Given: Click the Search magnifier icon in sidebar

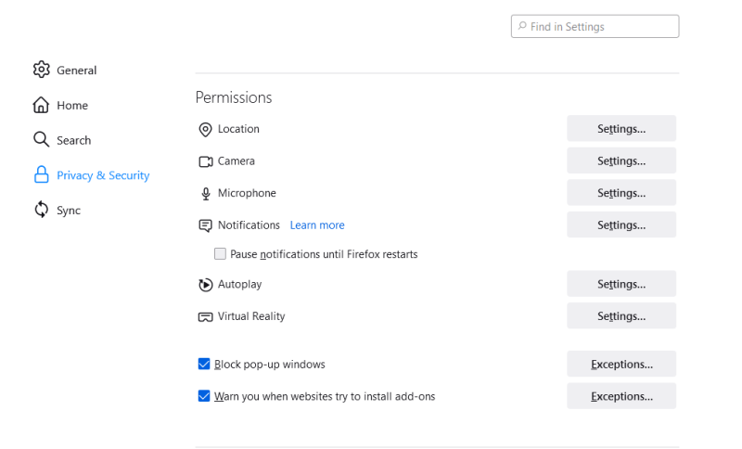Looking at the screenshot, I should [x=41, y=140].
